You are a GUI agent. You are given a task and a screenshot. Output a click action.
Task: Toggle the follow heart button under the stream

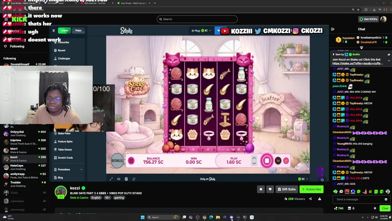coord(270,189)
